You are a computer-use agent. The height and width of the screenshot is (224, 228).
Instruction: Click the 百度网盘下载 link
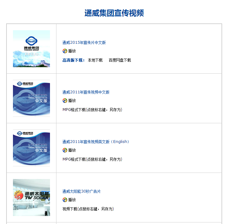pos(120,60)
